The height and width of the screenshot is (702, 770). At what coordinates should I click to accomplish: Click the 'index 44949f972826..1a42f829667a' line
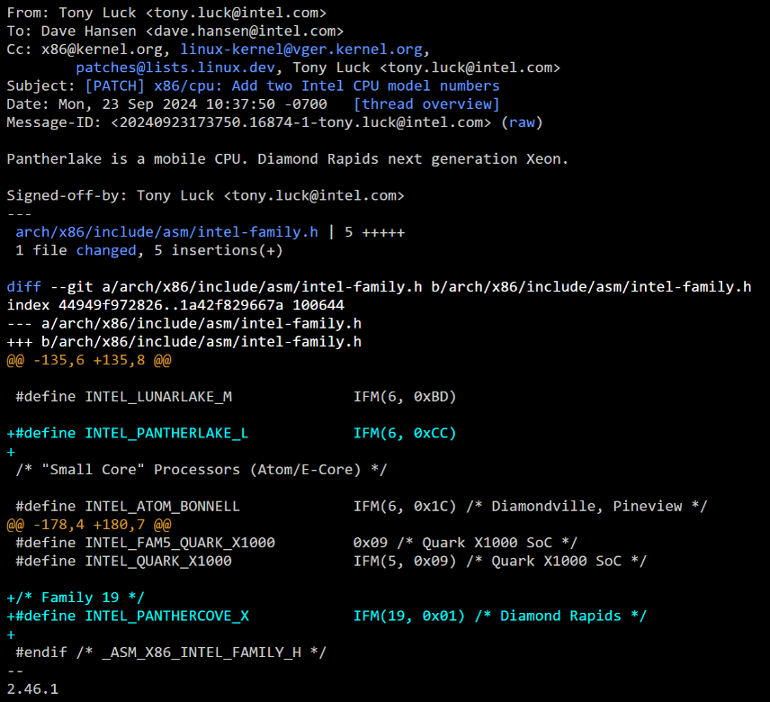[x=175, y=305]
